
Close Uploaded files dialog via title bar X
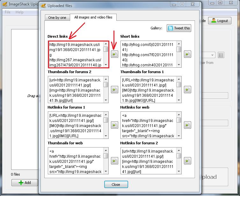click(x=193, y=4)
